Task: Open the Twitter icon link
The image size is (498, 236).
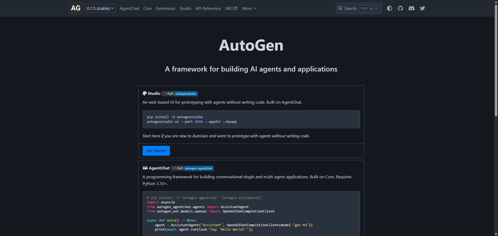Action: click(422, 8)
